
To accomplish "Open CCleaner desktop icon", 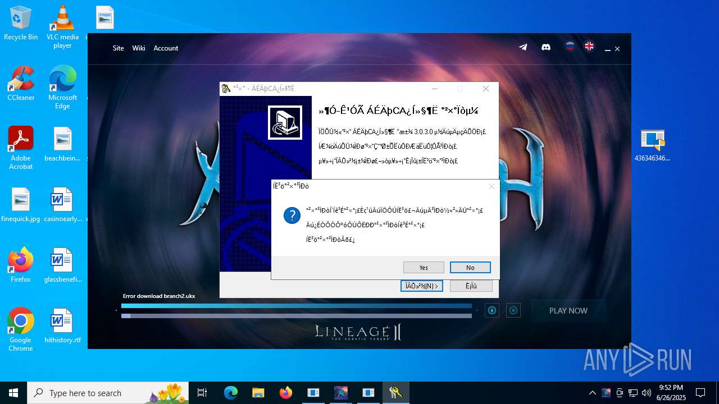I will click(21, 84).
